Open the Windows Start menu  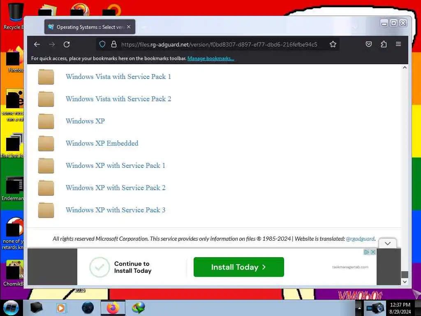coord(11,308)
